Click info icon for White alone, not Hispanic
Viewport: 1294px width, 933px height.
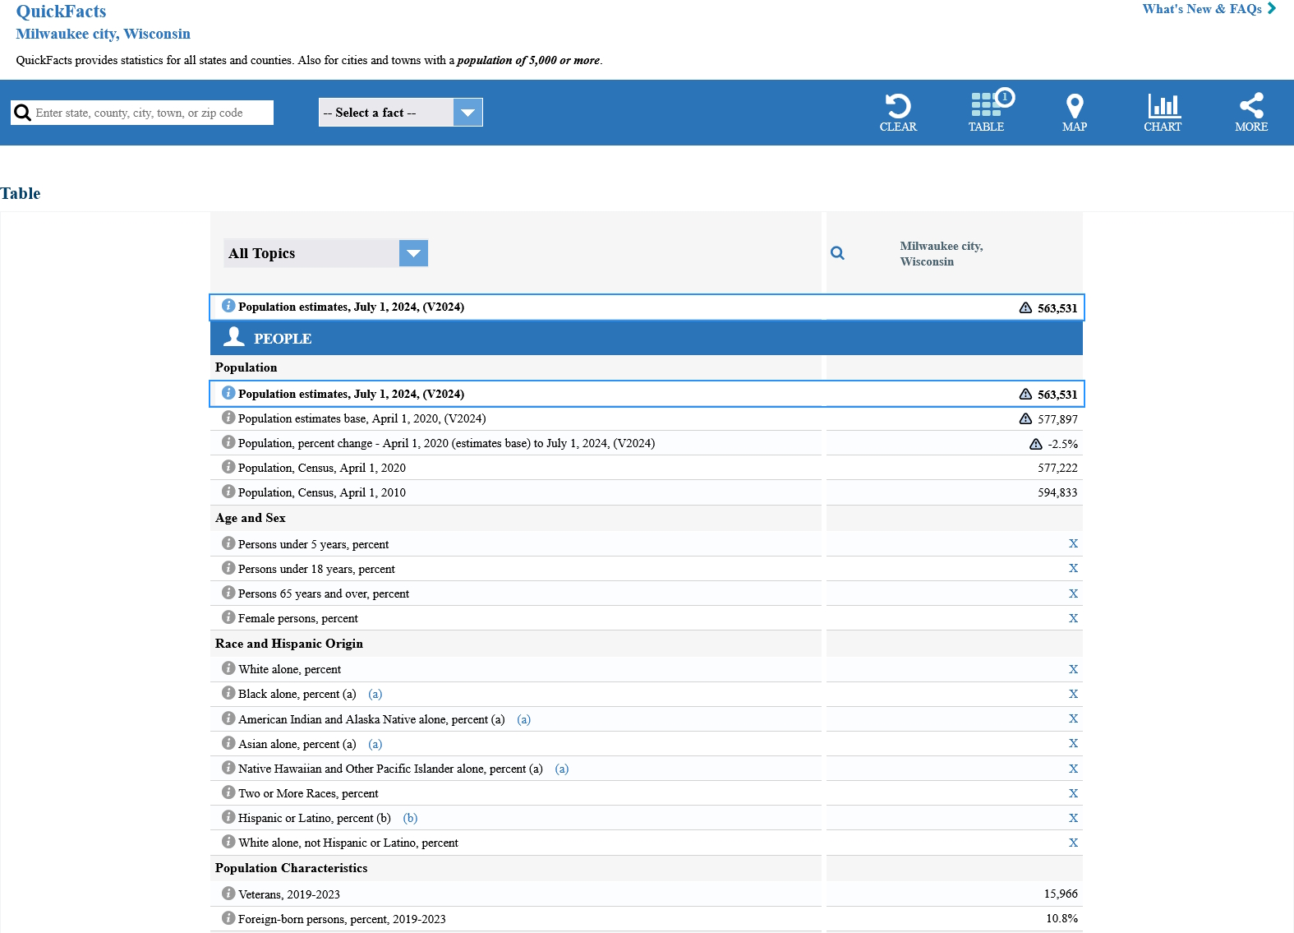click(228, 842)
